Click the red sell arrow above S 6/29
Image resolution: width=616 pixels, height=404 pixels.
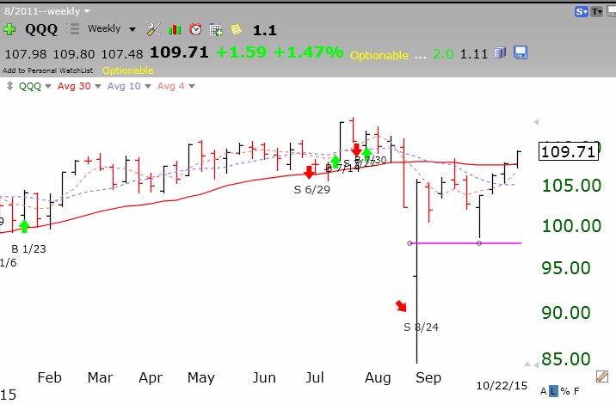pos(309,172)
